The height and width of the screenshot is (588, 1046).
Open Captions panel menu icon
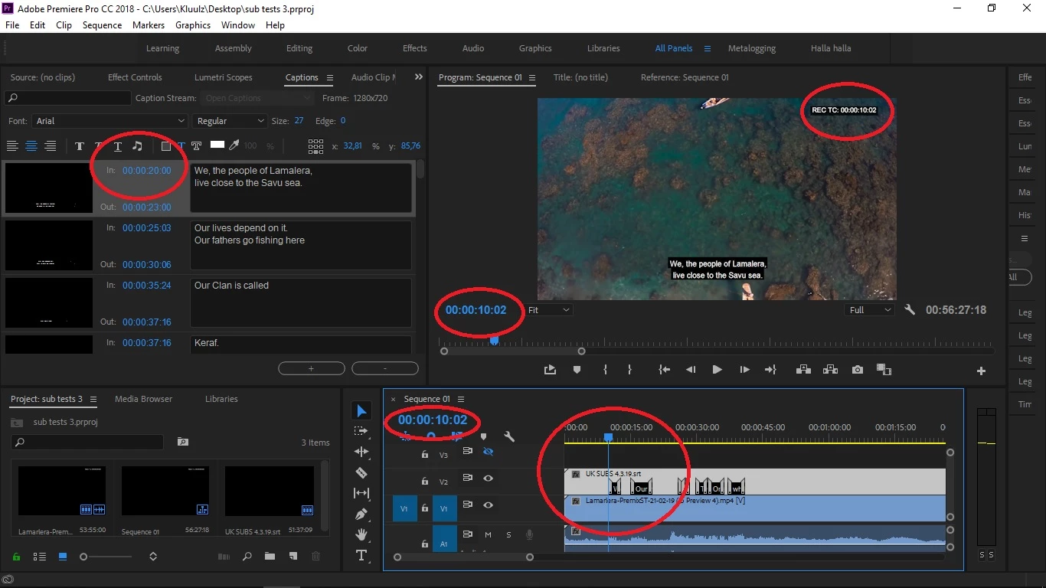(330, 77)
